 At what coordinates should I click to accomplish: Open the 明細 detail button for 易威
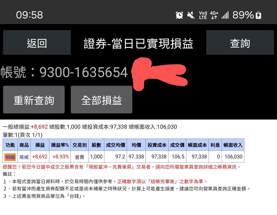10,157
